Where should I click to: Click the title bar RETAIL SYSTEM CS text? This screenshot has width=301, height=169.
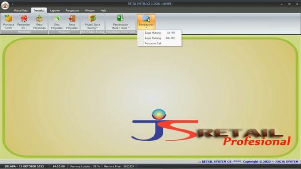(x=150, y=4)
